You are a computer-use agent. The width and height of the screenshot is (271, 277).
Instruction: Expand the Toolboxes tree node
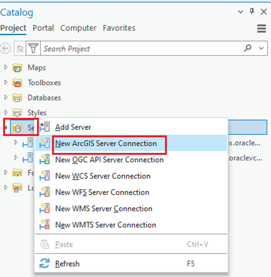6,82
